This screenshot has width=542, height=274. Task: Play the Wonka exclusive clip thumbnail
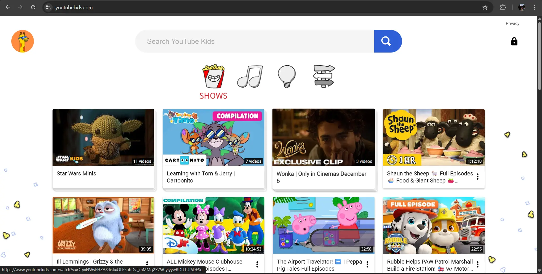[324, 137]
